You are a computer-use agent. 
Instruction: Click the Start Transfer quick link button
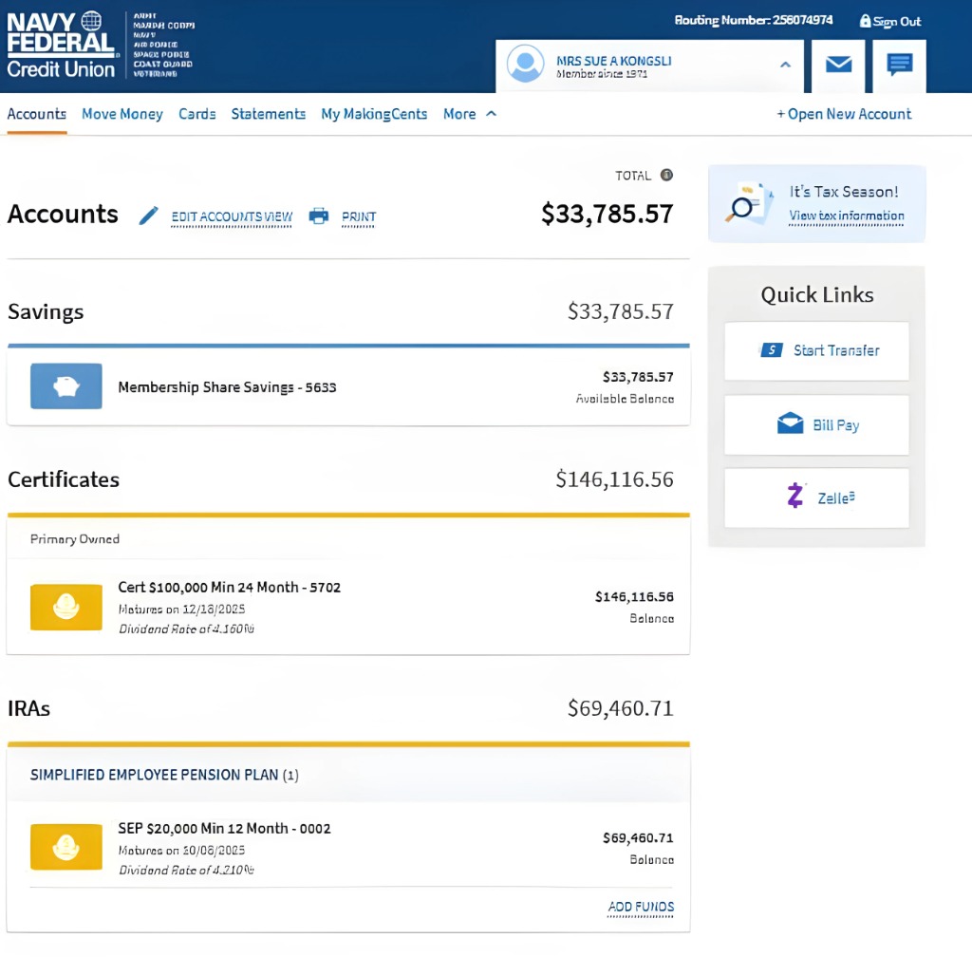[816, 351]
